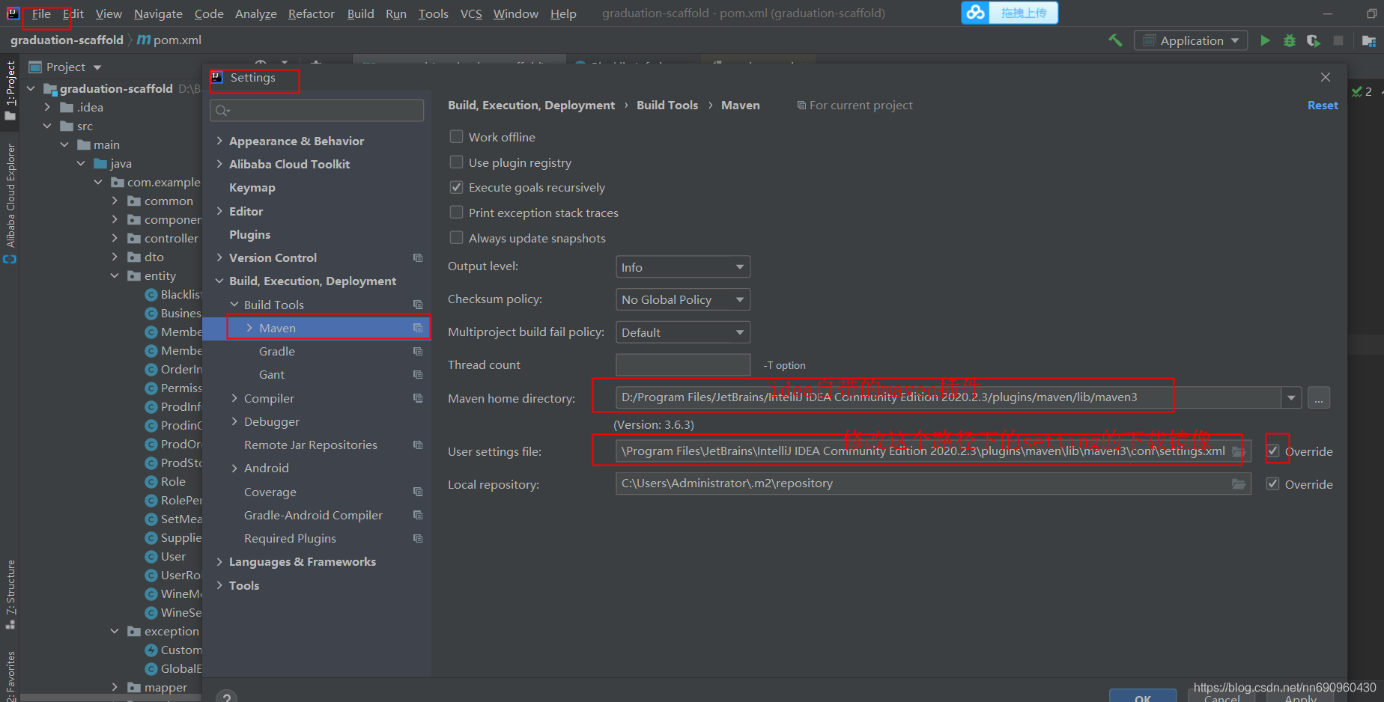Open the File menu
1384x702 pixels.
coord(41,13)
